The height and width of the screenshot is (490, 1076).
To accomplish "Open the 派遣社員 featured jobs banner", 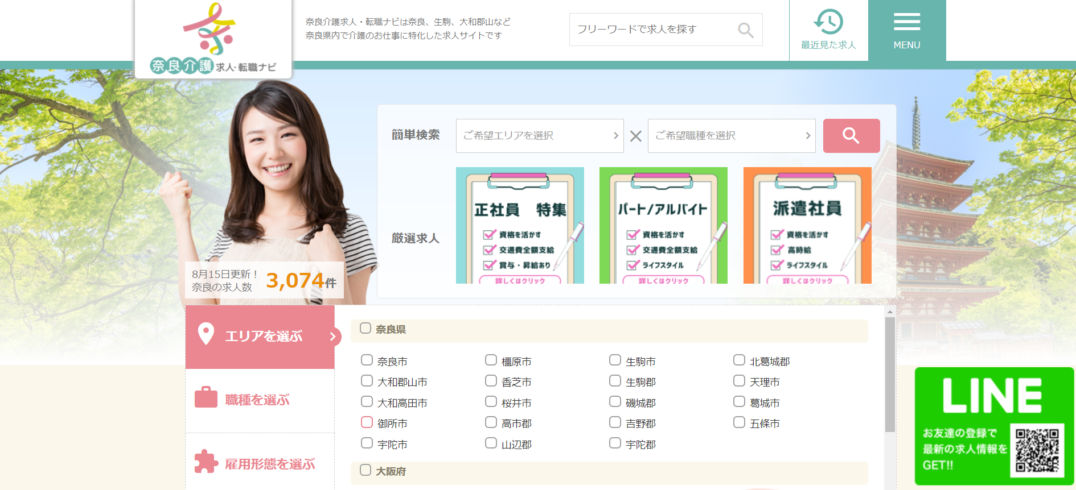I will pos(807,226).
